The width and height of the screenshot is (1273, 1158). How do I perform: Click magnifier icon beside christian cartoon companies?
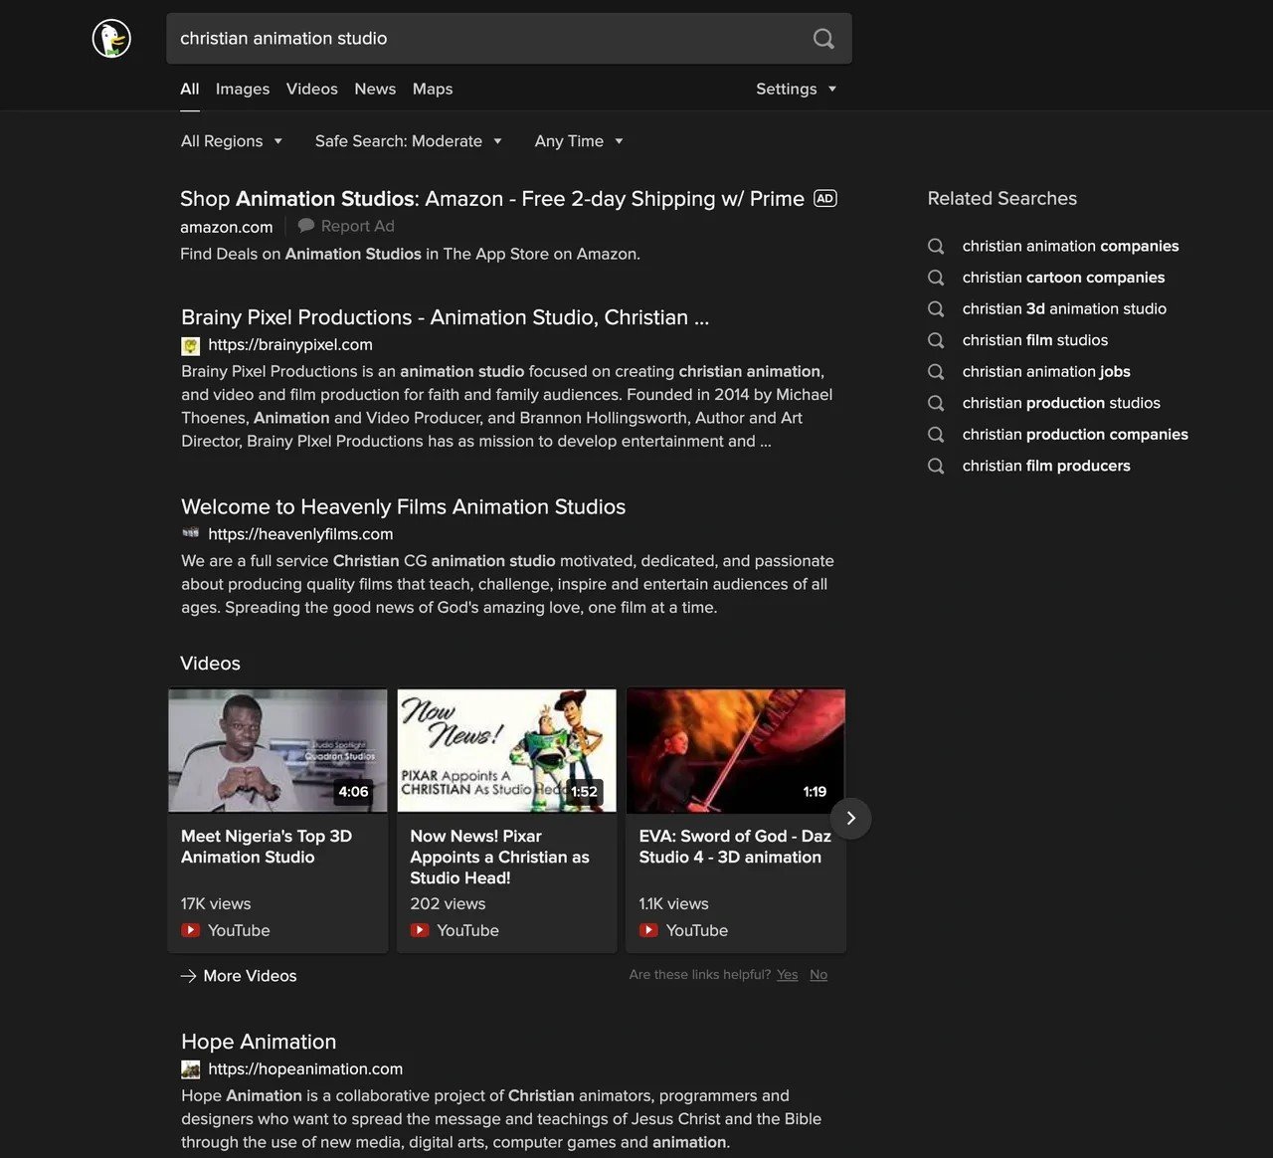point(936,278)
